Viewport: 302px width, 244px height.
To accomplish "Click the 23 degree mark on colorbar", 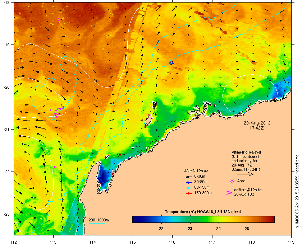I will coord(190,229).
